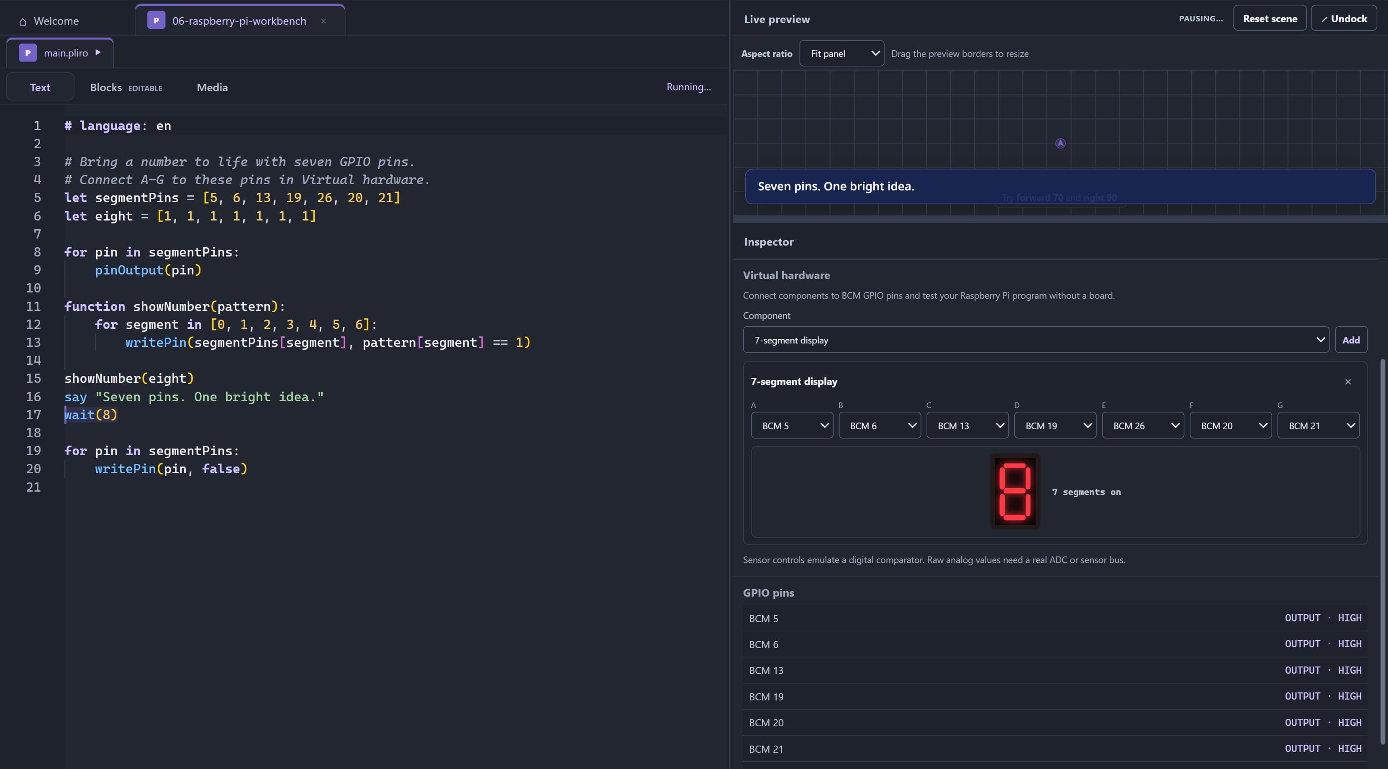
Task: Open segment C pin dropdown BCM 13
Action: [x=967, y=426]
